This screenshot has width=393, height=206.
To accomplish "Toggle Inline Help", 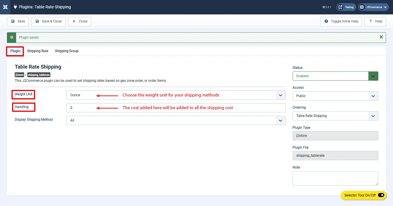I will pos(341,21).
